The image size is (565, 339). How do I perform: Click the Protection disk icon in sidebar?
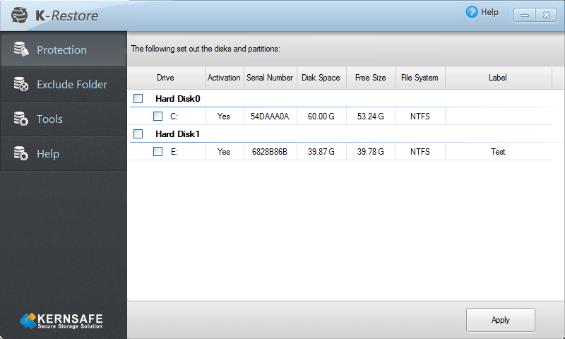click(21, 49)
